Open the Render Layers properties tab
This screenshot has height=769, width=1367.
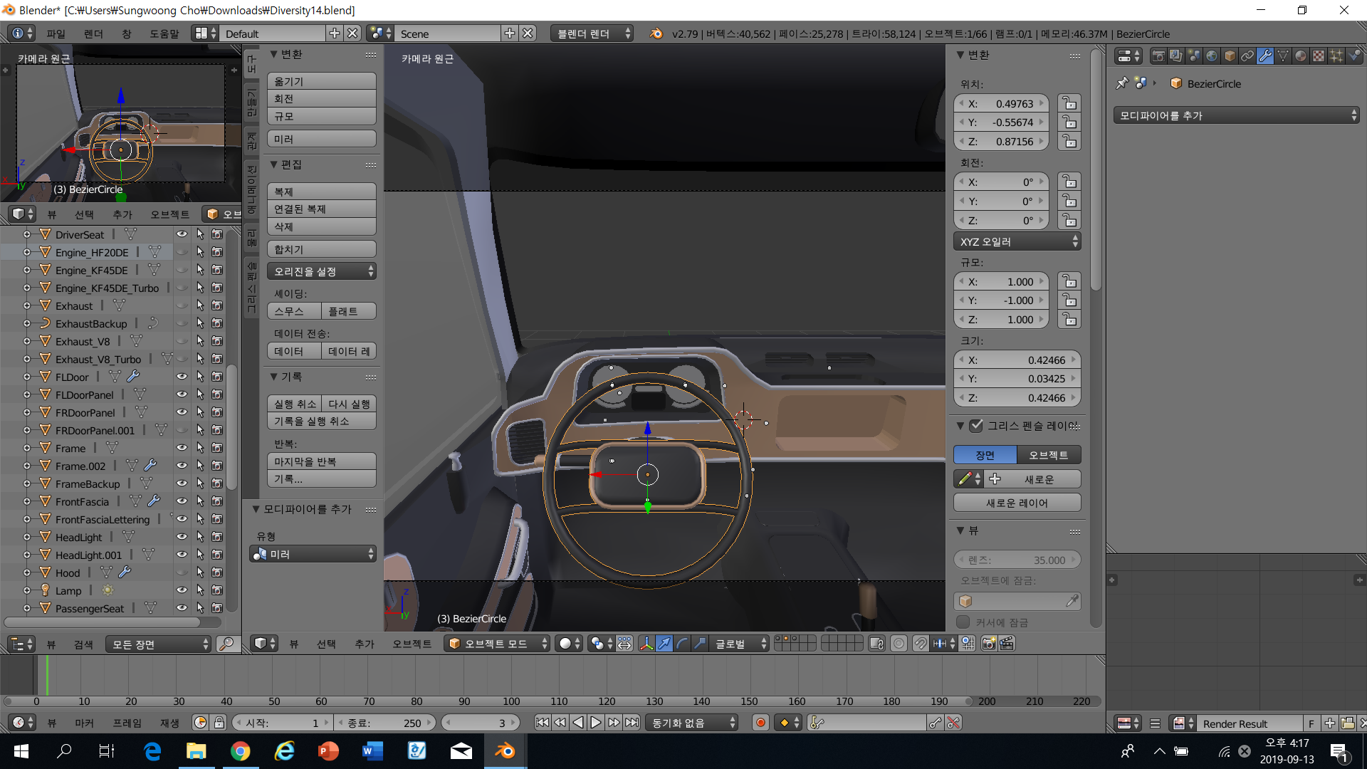[x=1176, y=56]
